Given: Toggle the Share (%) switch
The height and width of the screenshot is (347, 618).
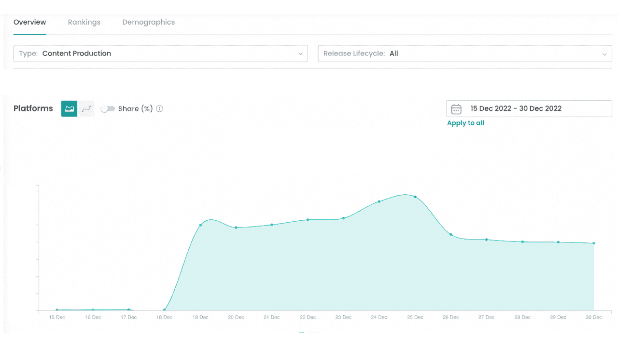Looking at the screenshot, I should pos(107,109).
